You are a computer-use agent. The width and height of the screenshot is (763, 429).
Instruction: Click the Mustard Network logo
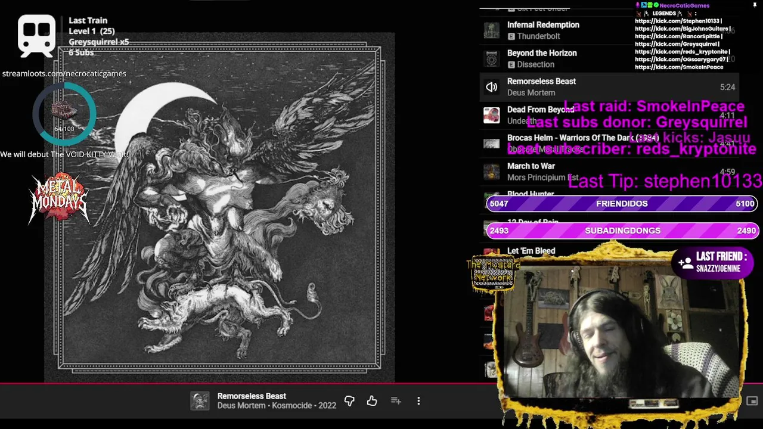tap(492, 274)
